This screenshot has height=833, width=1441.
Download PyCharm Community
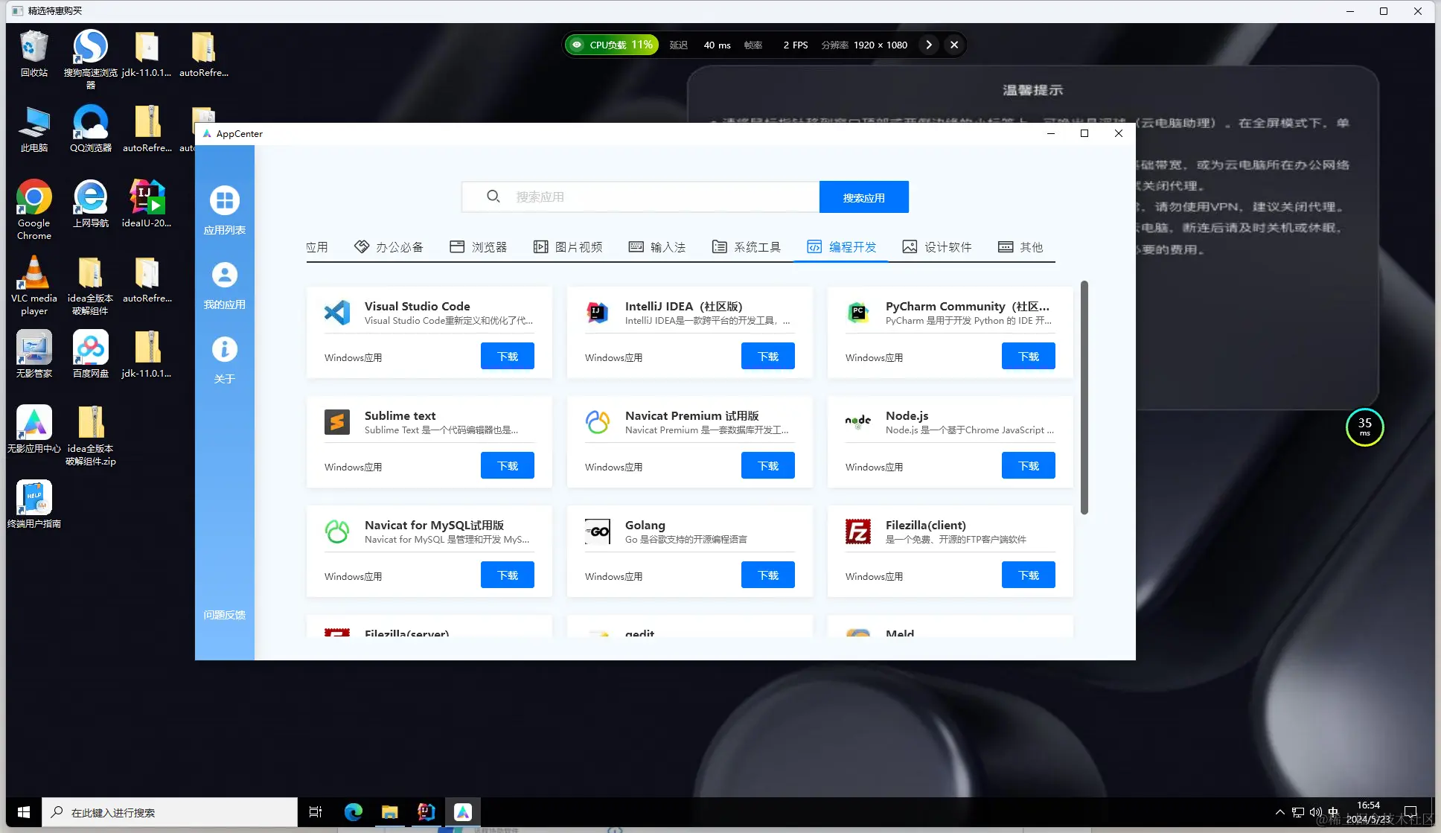tap(1028, 356)
